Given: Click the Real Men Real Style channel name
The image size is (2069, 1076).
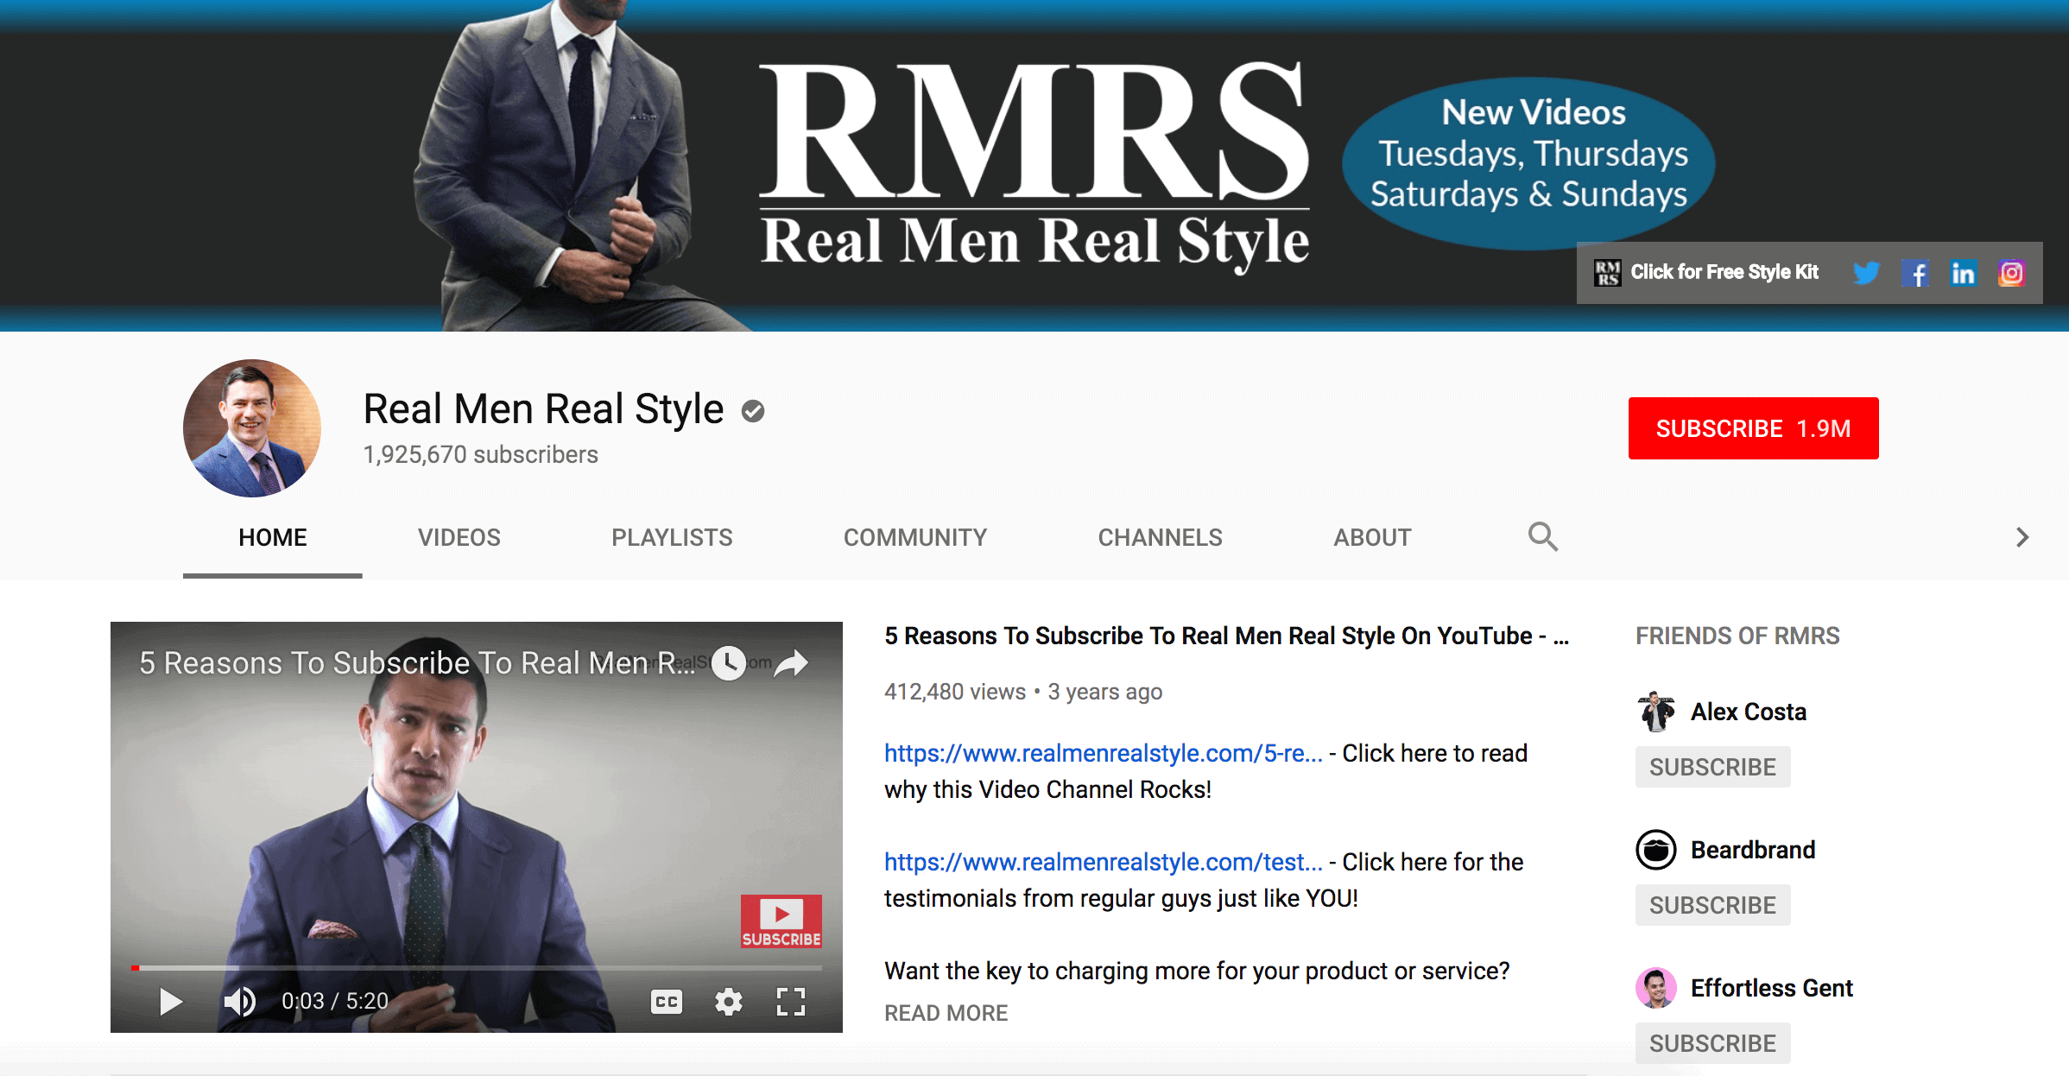Looking at the screenshot, I should [543, 408].
